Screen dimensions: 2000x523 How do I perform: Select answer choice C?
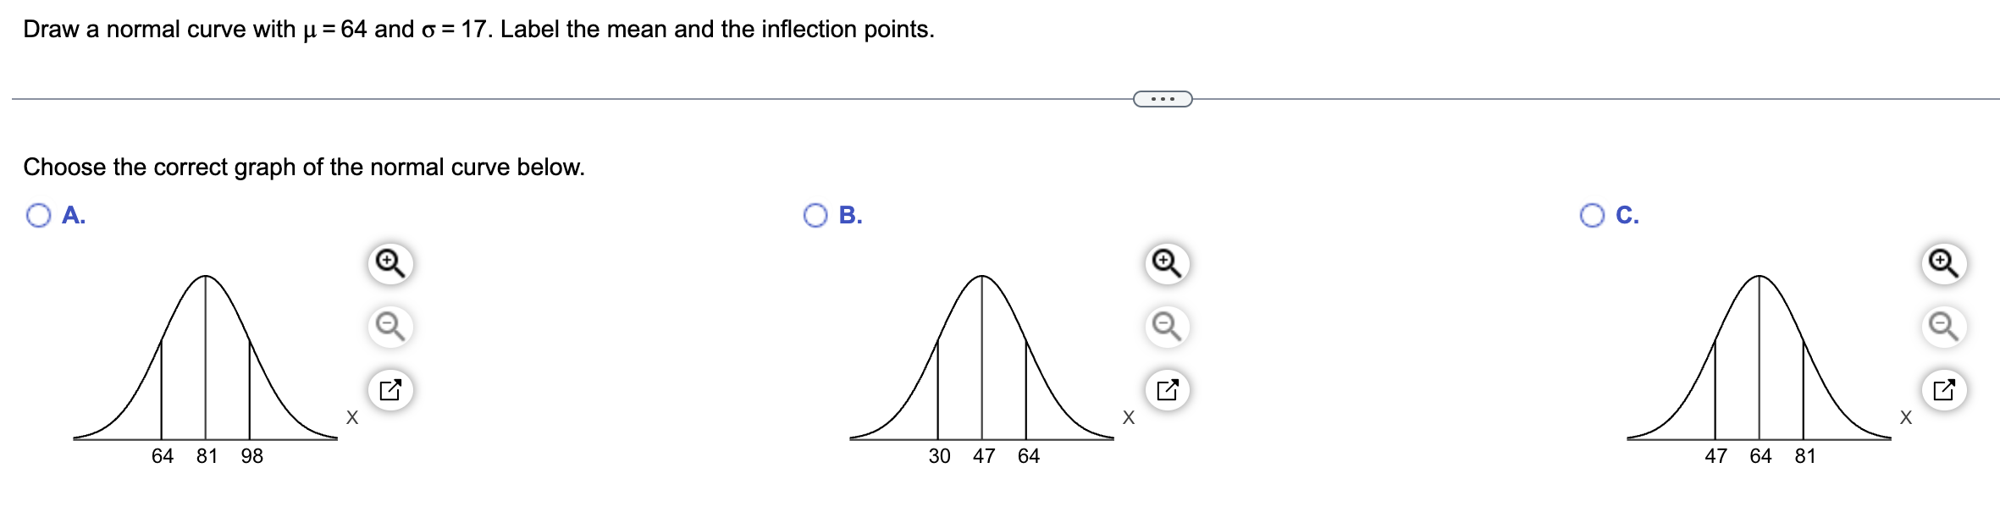(1594, 216)
